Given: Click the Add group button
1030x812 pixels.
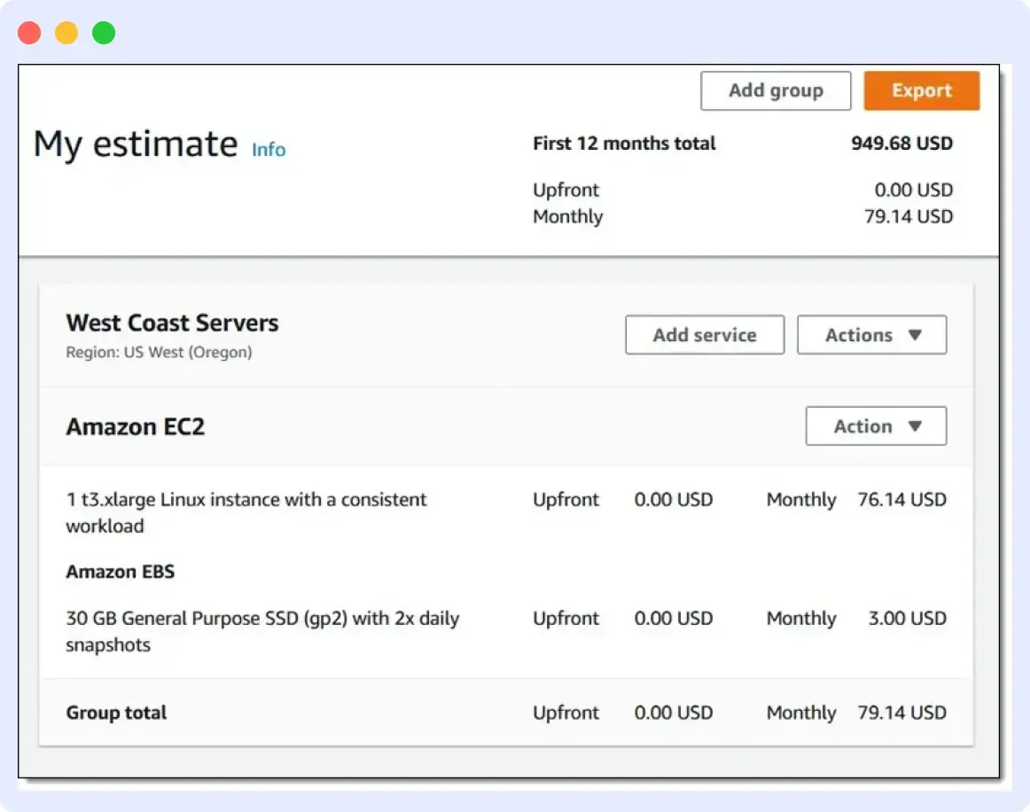Looking at the screenshot, I should [775, 90].
